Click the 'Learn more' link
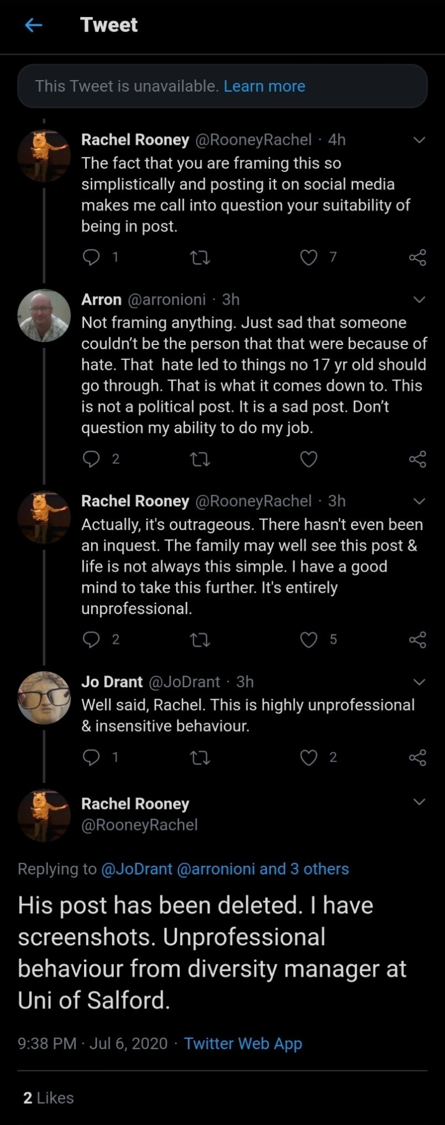 [264, 86]
